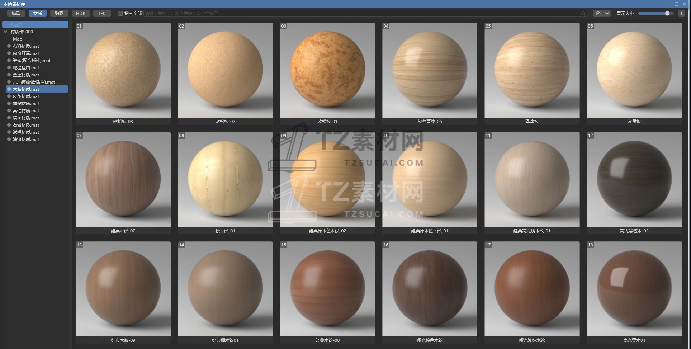Click the 经典细木纹01 label

(225, 340)
